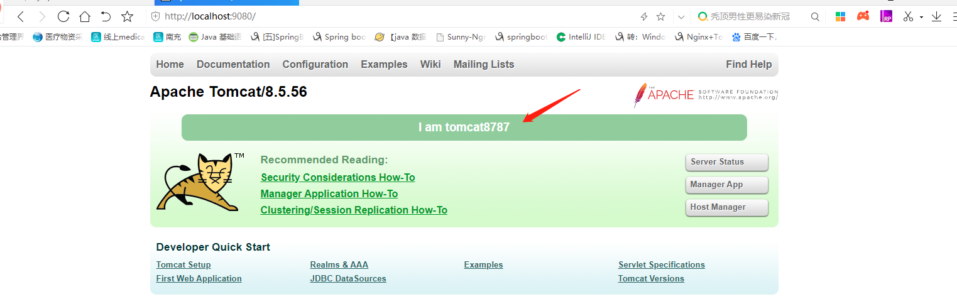Open the 医疗物资采 bookmark
Image resolution: width=957 pixels, height=299 pixels.
click(x=57, y=37)
